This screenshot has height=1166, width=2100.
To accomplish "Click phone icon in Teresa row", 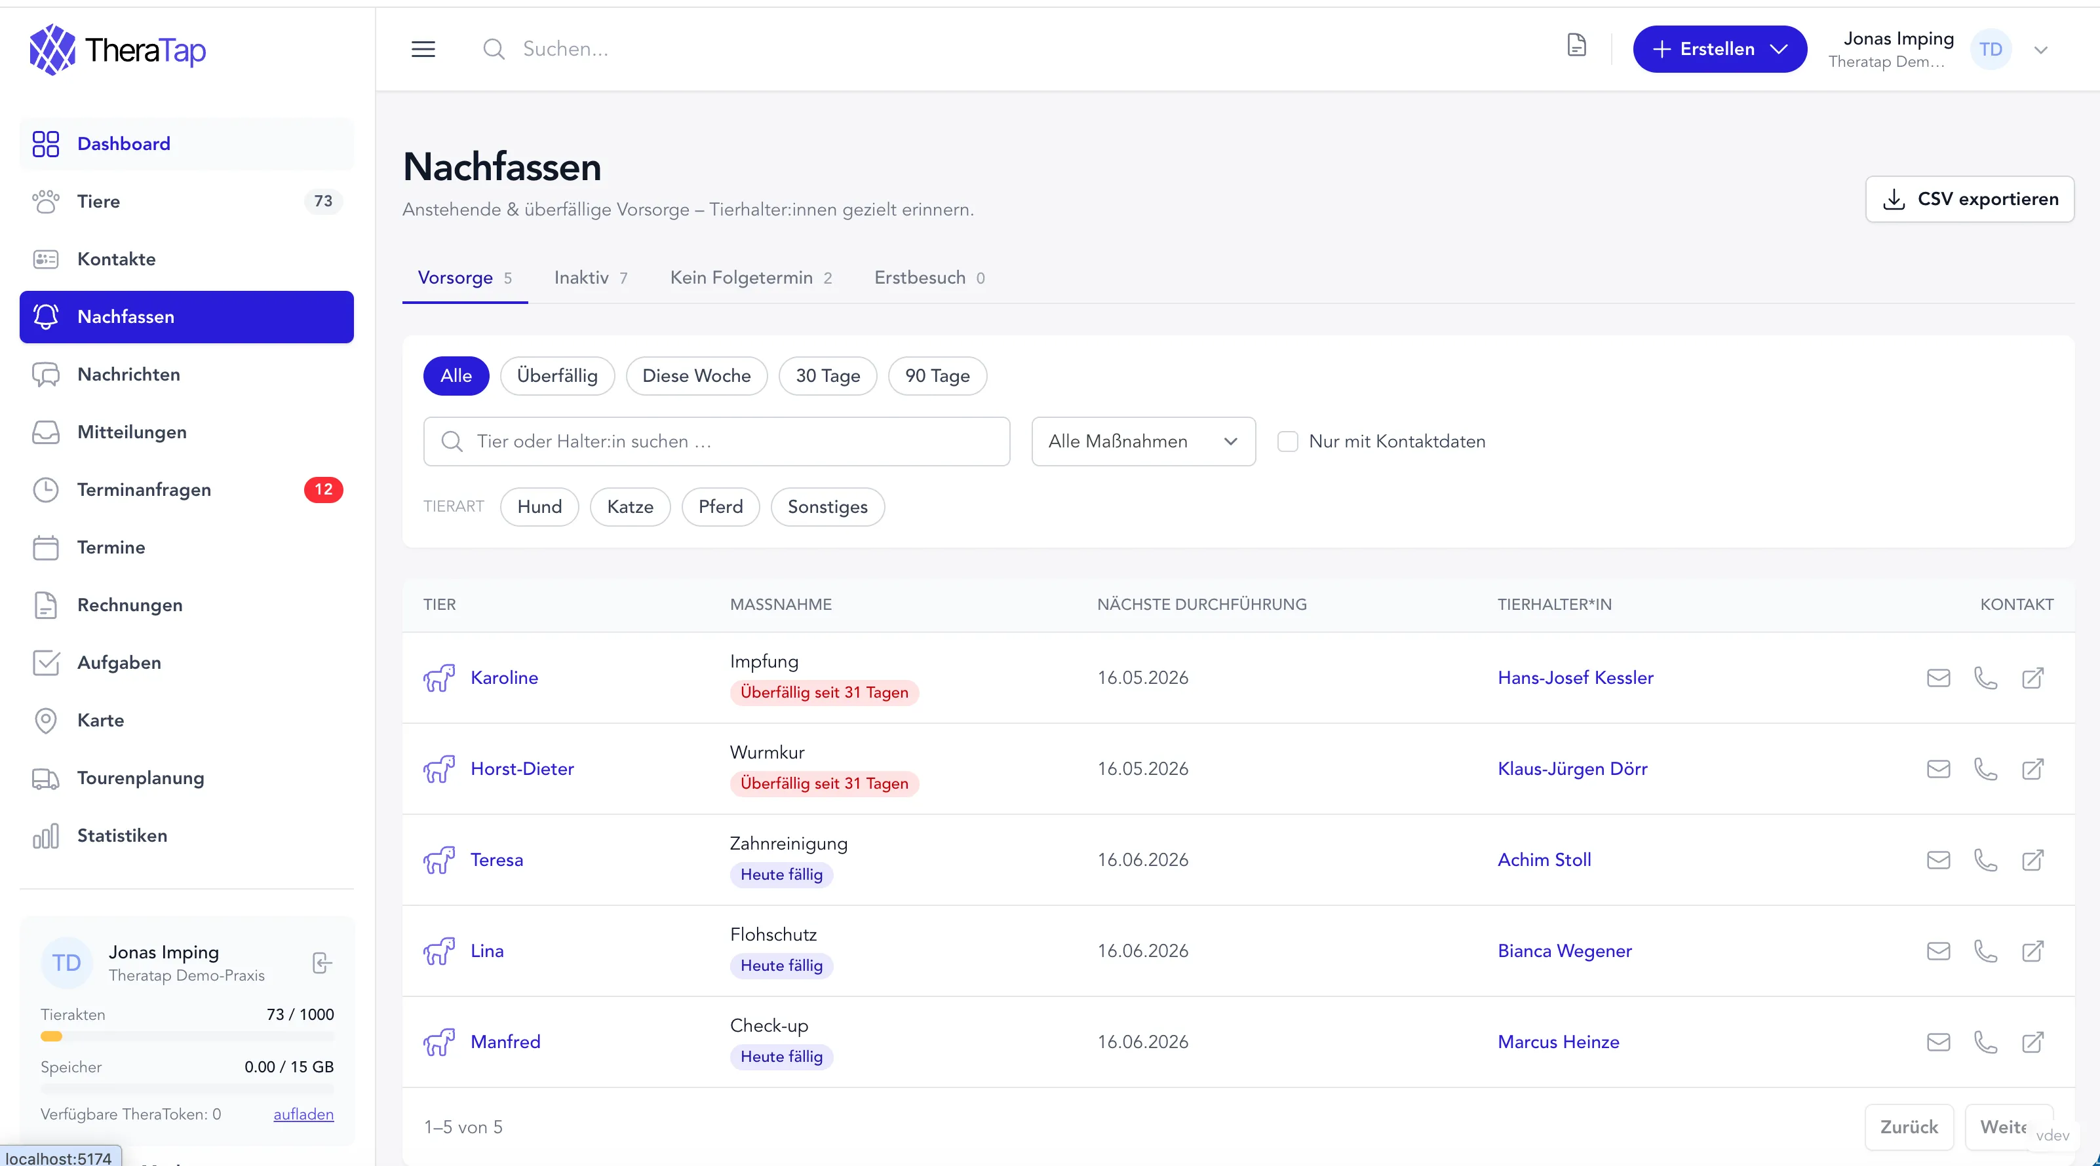I will click(1986, 859).
